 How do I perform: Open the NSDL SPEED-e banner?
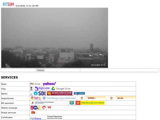[92, 98]
